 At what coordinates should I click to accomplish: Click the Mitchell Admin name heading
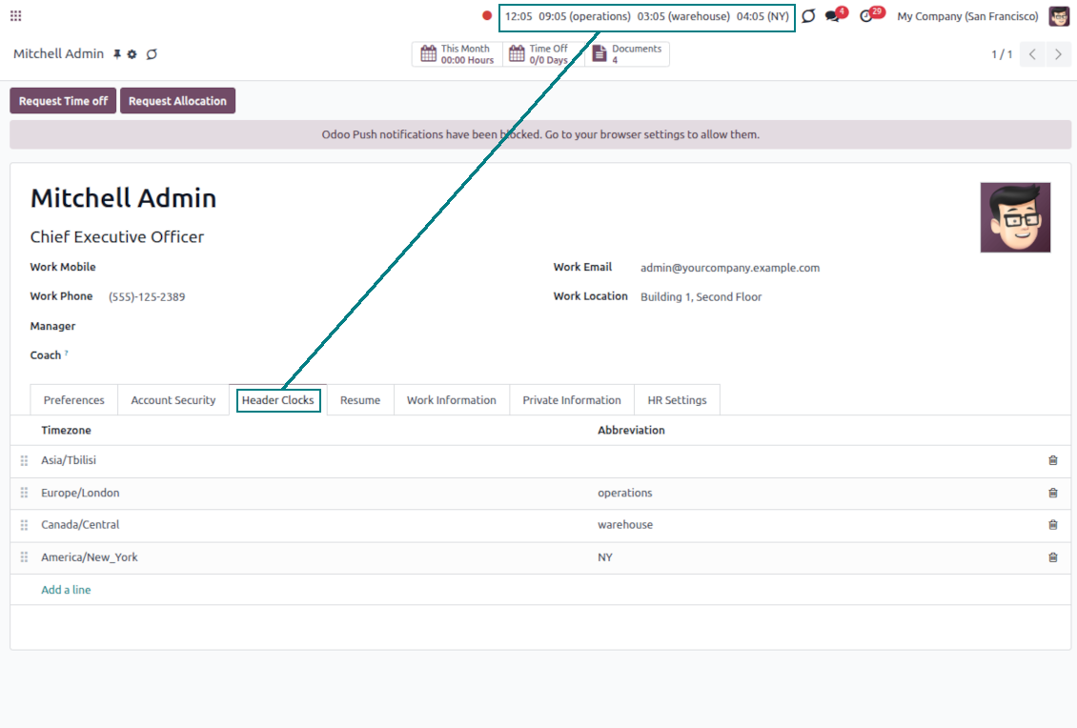(123, 198)
